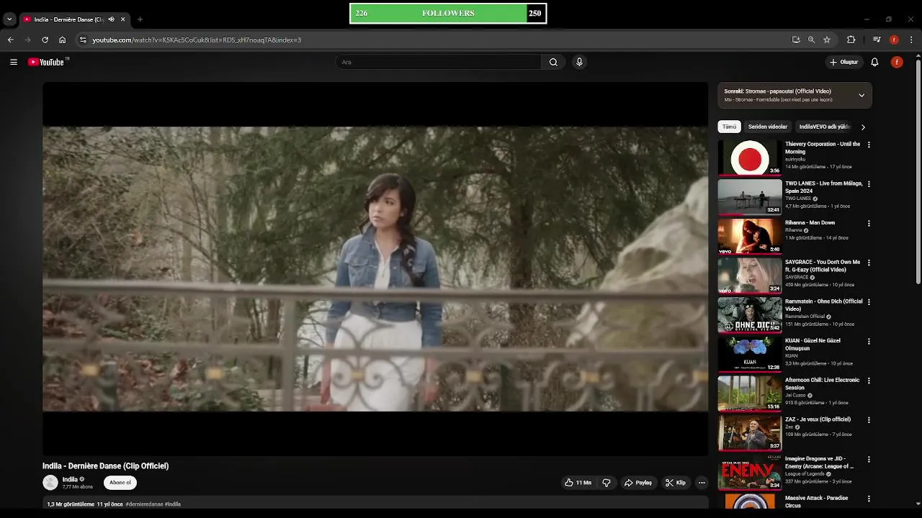Open the tab search dropdown

pos(9,19)
